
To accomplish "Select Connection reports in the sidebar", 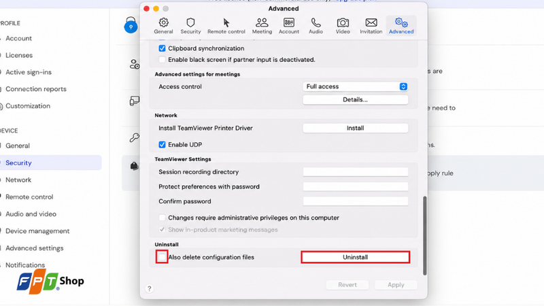I will [36, 89].
